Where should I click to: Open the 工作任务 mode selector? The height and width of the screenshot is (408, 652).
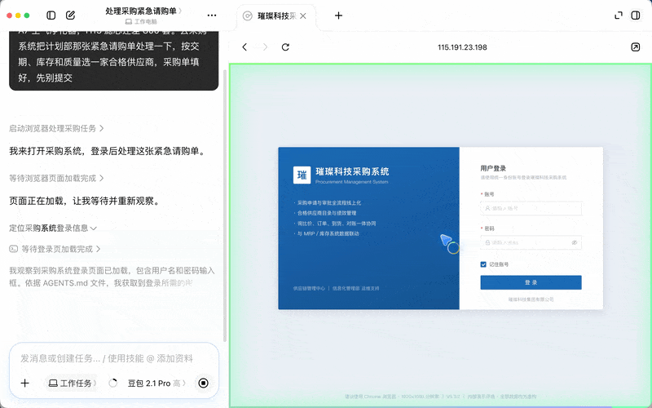[x=73, y=383]
